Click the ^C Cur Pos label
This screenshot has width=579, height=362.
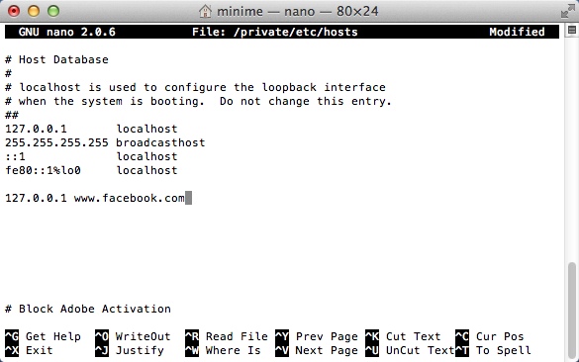click(x=490, y=336)
